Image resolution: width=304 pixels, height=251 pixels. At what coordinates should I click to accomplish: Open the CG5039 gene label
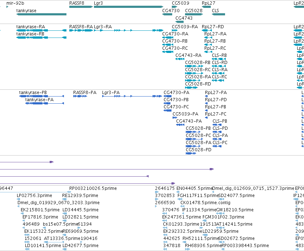point(180,3)
